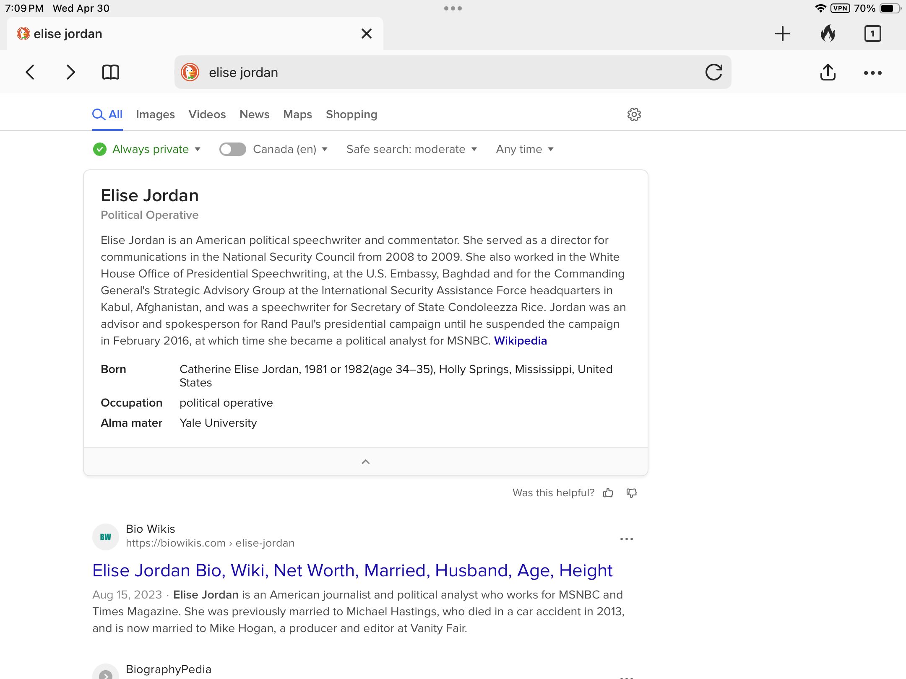
Task: Give thumbs down to the answer
Action: pyautogui.click(x=632, y=493)
